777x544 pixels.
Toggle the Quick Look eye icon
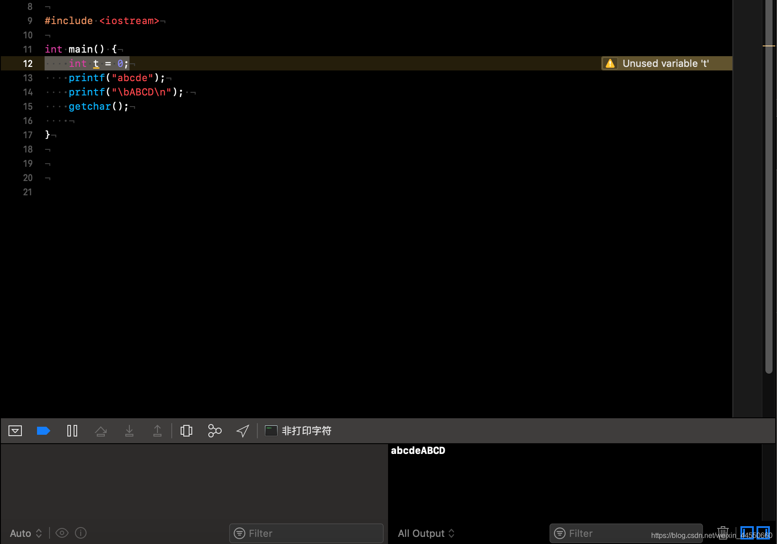point(62,533)
